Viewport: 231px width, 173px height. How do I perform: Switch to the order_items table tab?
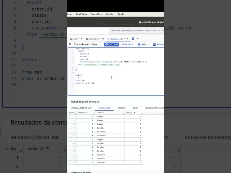(x=92, y=39)
